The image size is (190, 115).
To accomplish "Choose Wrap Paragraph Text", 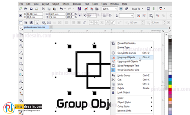I will 132,66.
